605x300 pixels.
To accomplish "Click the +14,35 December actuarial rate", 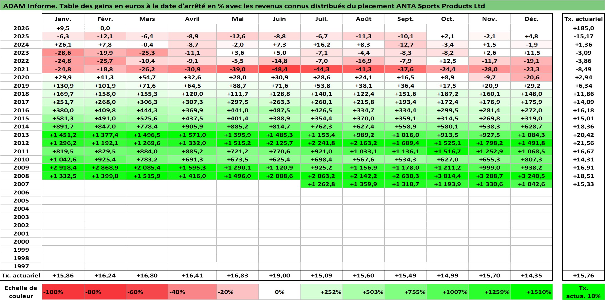I will [532, 275].
